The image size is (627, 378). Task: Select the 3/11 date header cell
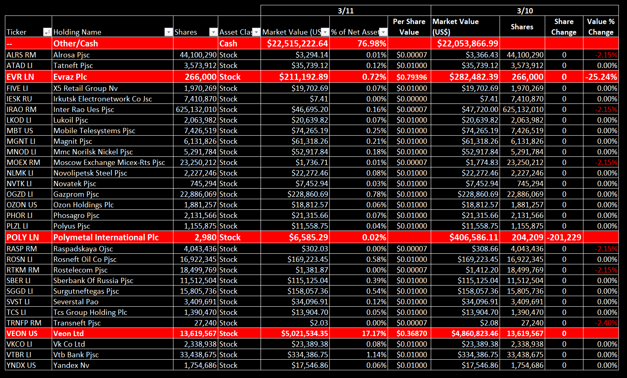coord(346,11)
